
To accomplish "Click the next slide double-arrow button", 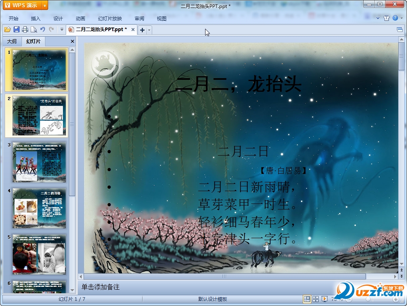I will point(401,276).
